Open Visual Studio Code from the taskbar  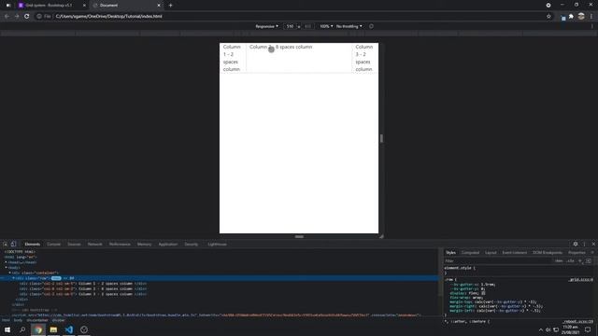tap(68, 329)
